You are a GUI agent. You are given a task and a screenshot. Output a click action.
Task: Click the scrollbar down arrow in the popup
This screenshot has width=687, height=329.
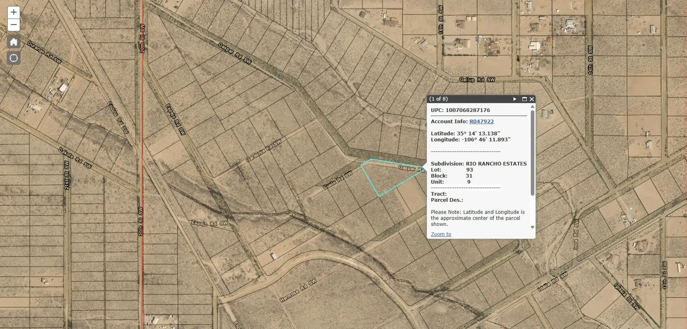[532, 226]
